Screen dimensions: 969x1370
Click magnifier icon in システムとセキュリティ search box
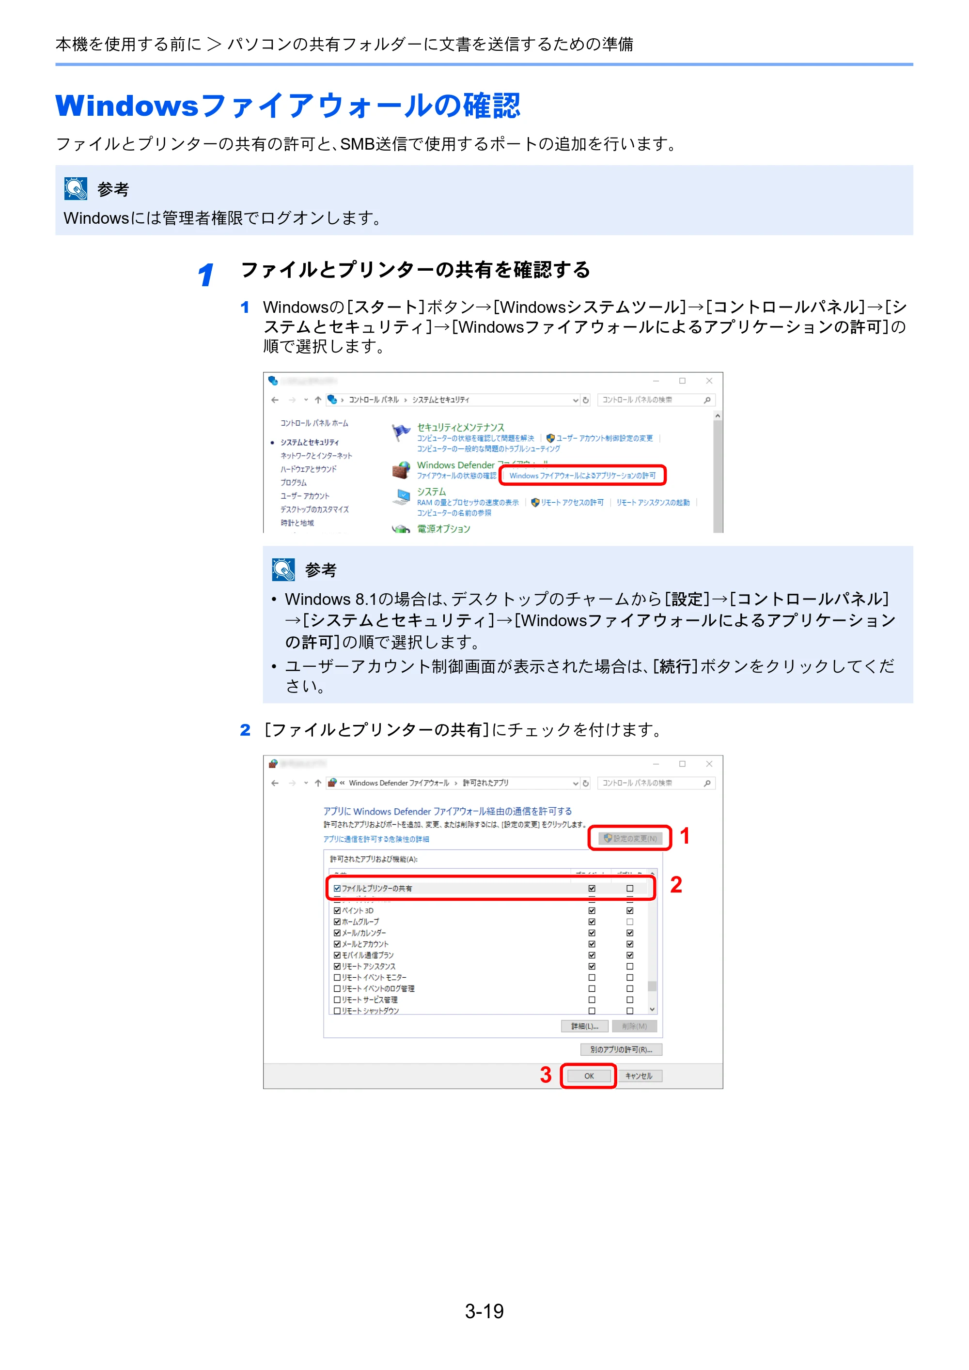[707, 400]
